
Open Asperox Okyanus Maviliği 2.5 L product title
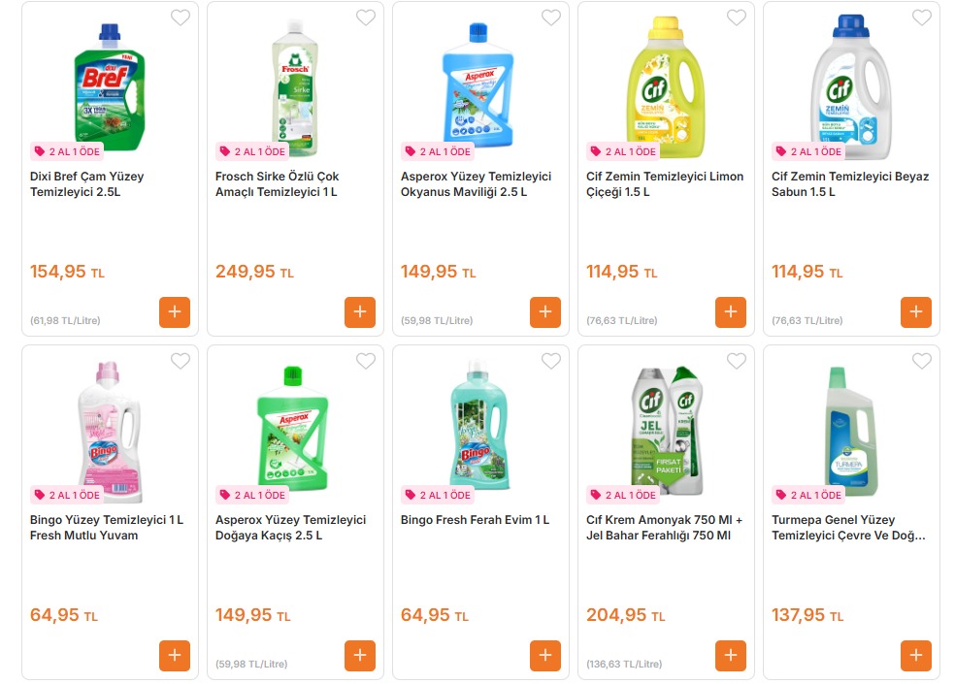(x=476, y=184)
